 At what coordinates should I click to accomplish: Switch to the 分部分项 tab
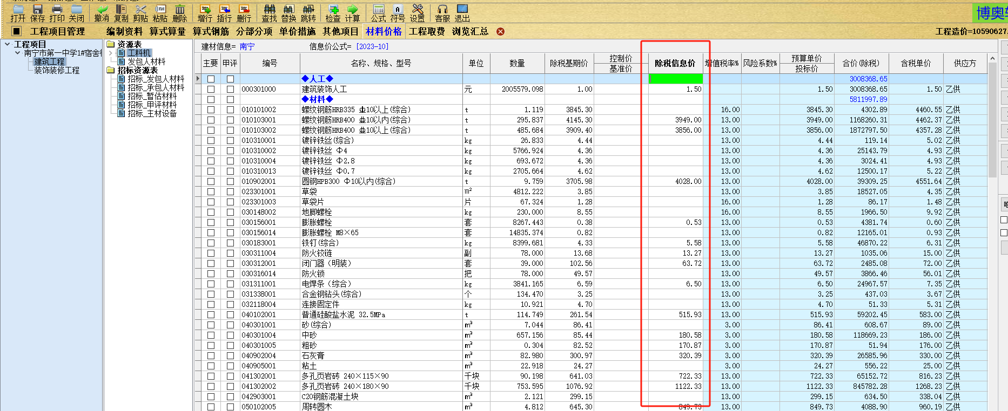click(254, 31)
